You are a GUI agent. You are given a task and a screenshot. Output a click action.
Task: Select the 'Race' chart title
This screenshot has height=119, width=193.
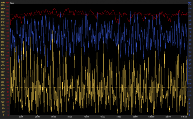click(x=12, y=3)
